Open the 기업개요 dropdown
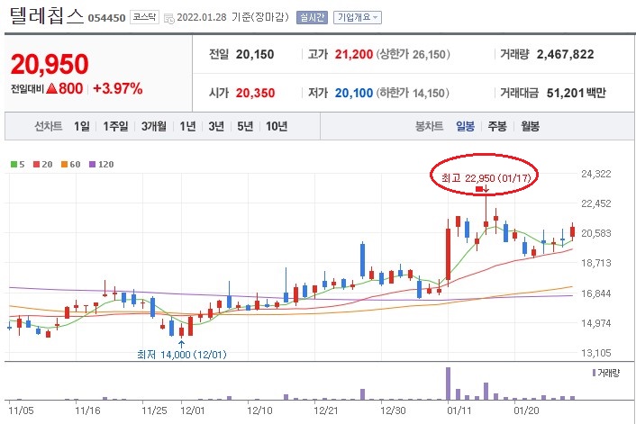 [x=358, y=17]
